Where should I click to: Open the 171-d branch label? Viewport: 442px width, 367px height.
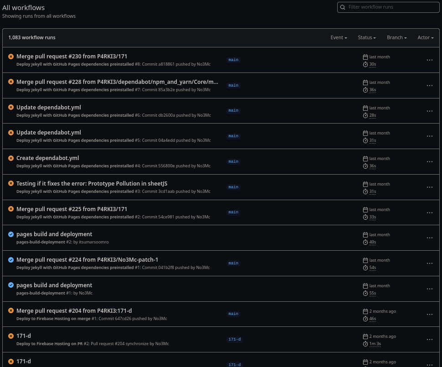point(234,339)
